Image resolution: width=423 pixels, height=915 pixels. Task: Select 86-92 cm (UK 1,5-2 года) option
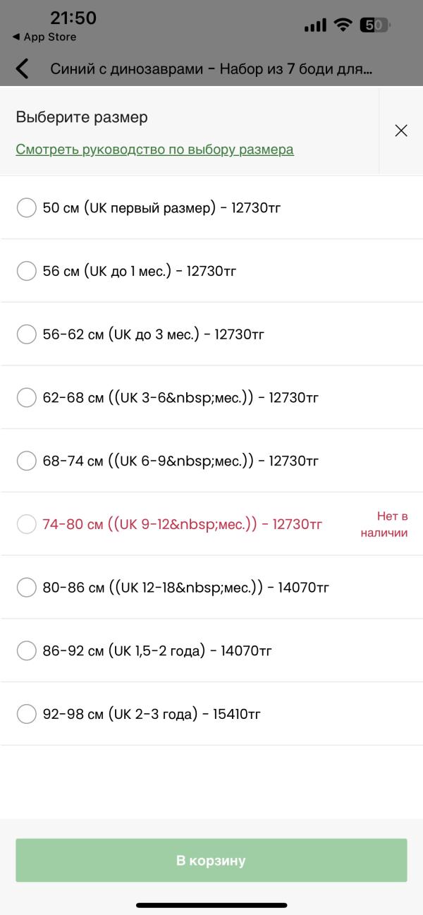26,650
